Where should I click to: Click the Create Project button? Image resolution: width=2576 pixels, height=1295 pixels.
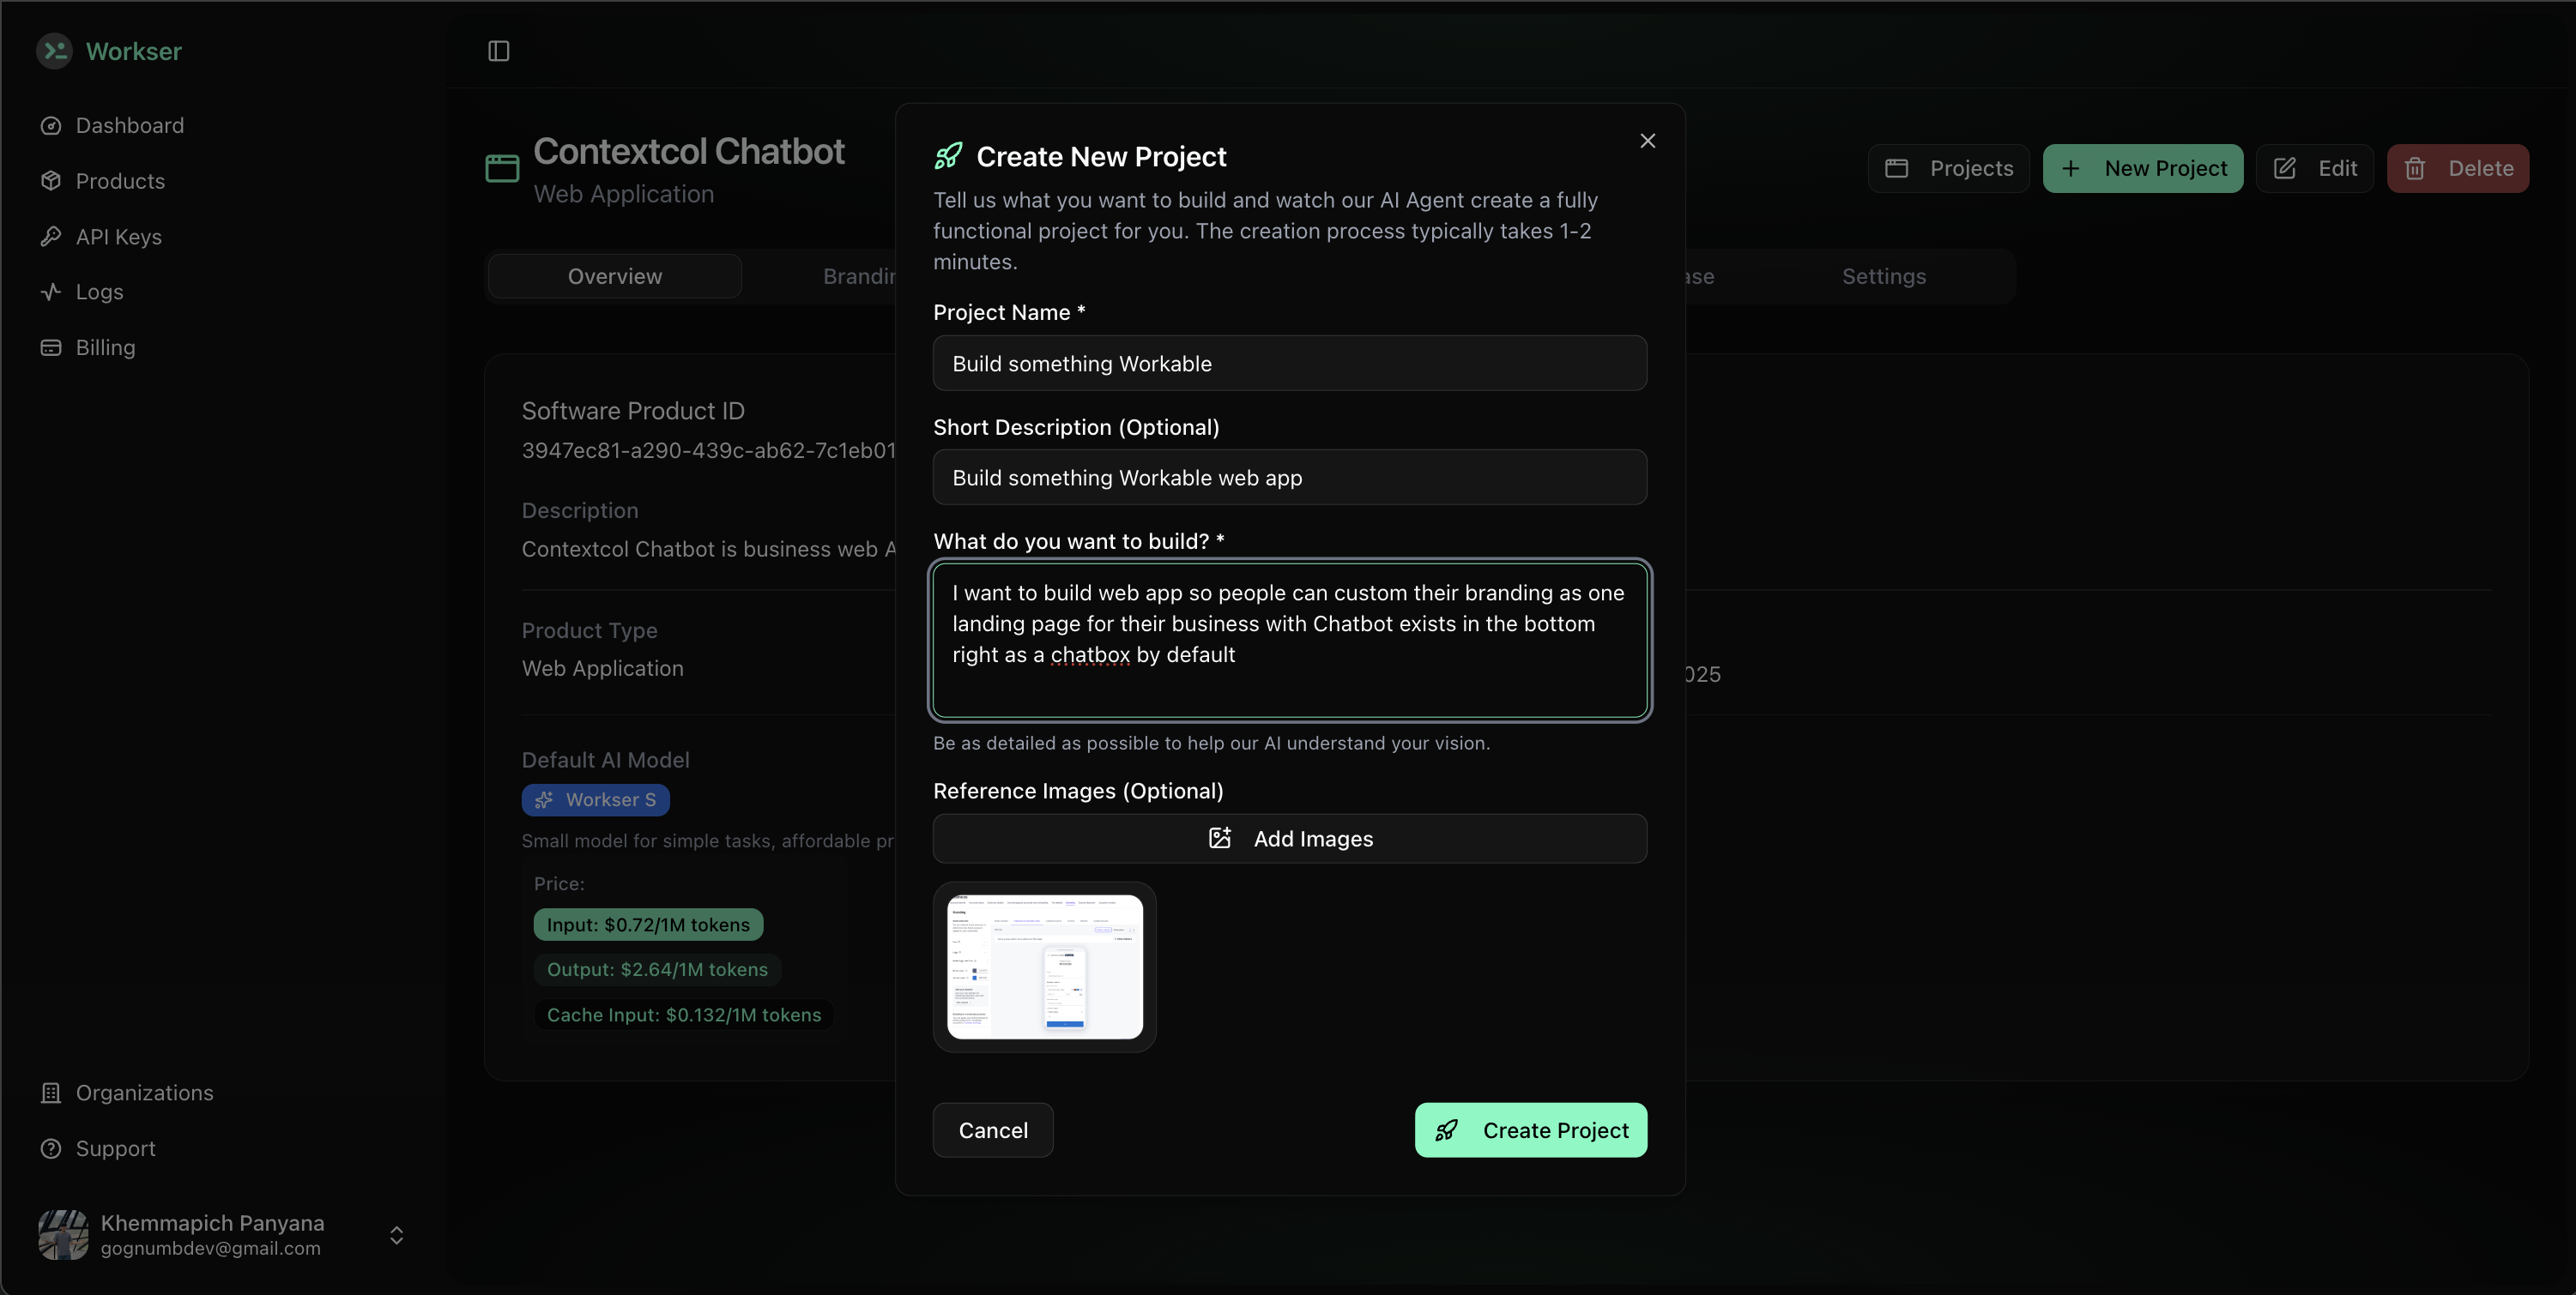coord(1530,1130)
